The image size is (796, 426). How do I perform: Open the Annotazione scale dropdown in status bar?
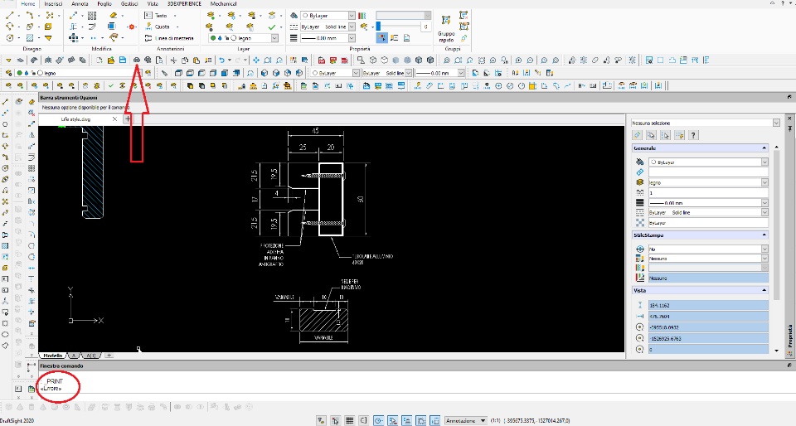click(x=483, y=420)
